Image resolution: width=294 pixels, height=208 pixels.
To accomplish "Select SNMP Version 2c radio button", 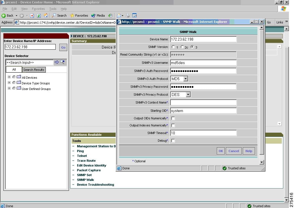I will [x=182, y=47].
